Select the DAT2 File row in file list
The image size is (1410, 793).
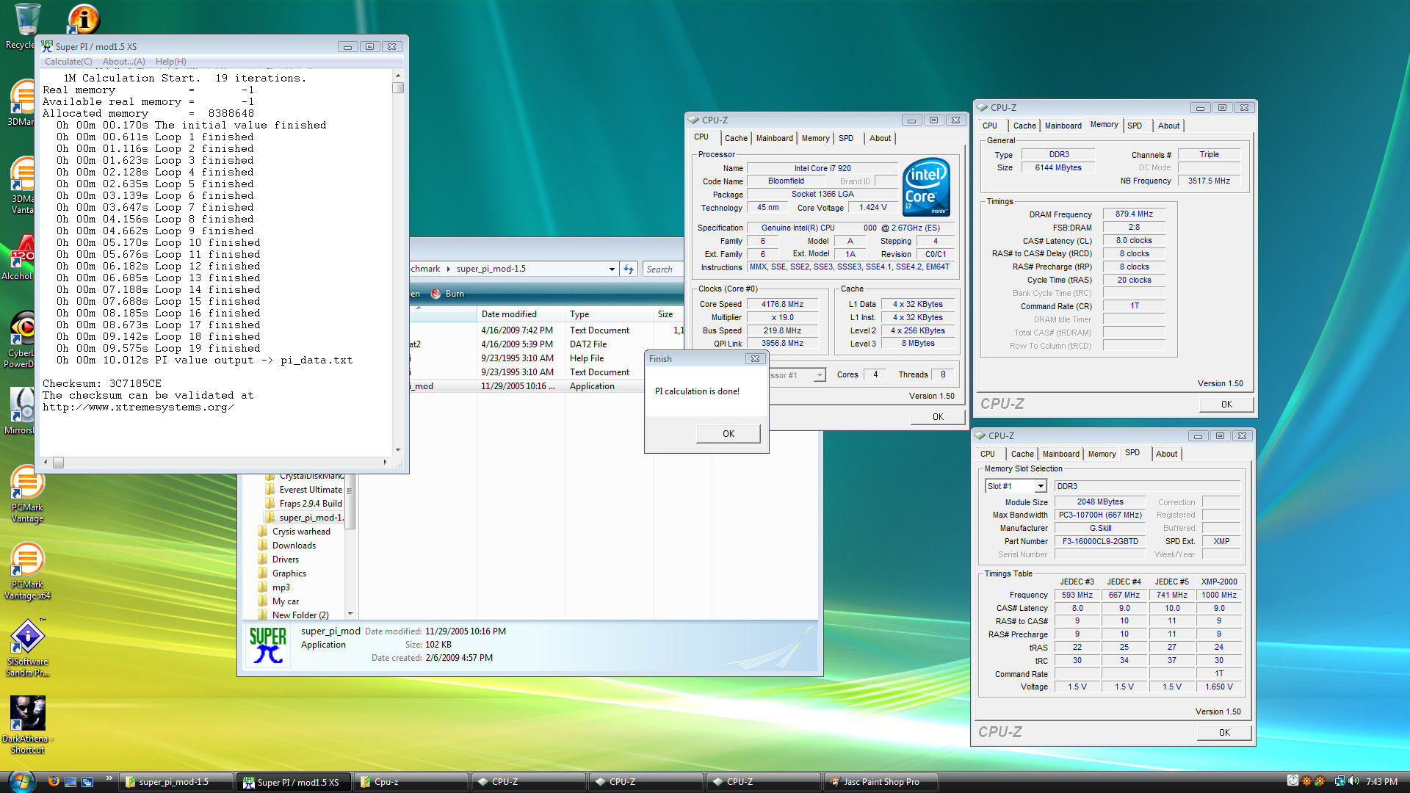(546, 344)
